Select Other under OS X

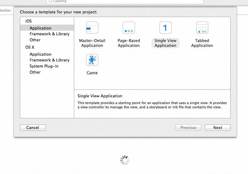(35, 72)
